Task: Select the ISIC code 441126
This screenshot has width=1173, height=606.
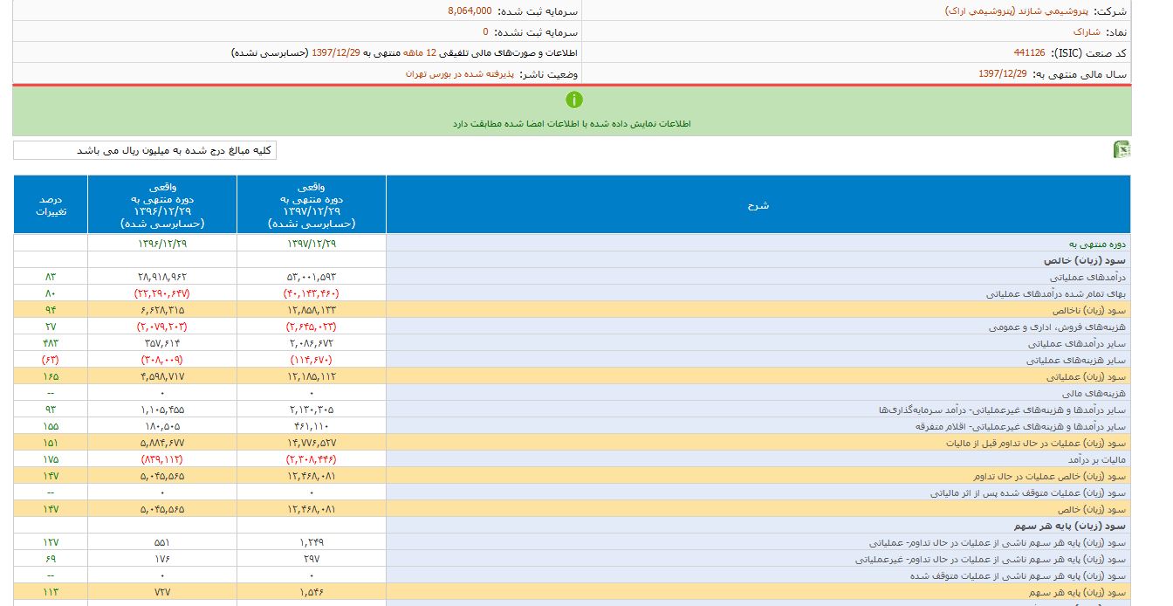Action: 1029,52
